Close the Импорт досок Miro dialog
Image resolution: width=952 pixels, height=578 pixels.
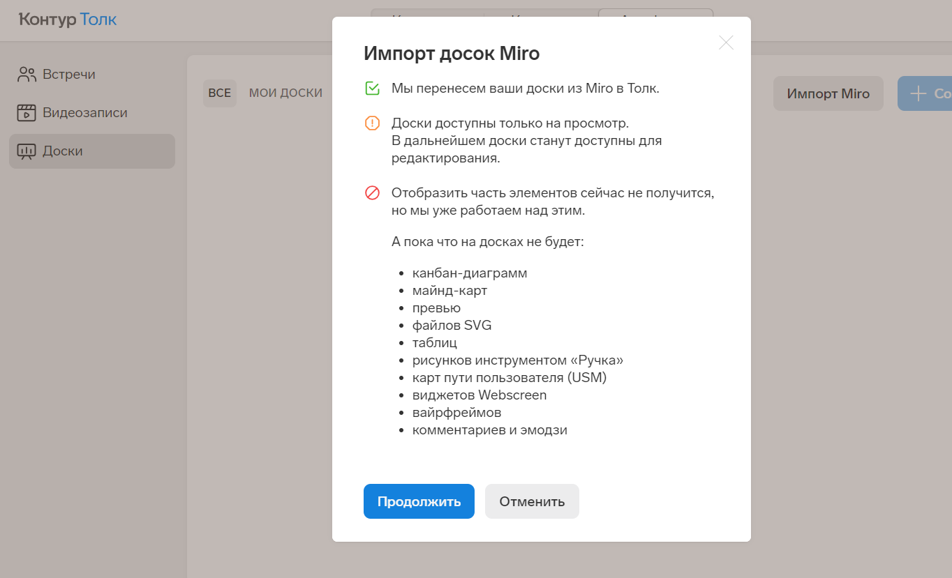(726, 43)
